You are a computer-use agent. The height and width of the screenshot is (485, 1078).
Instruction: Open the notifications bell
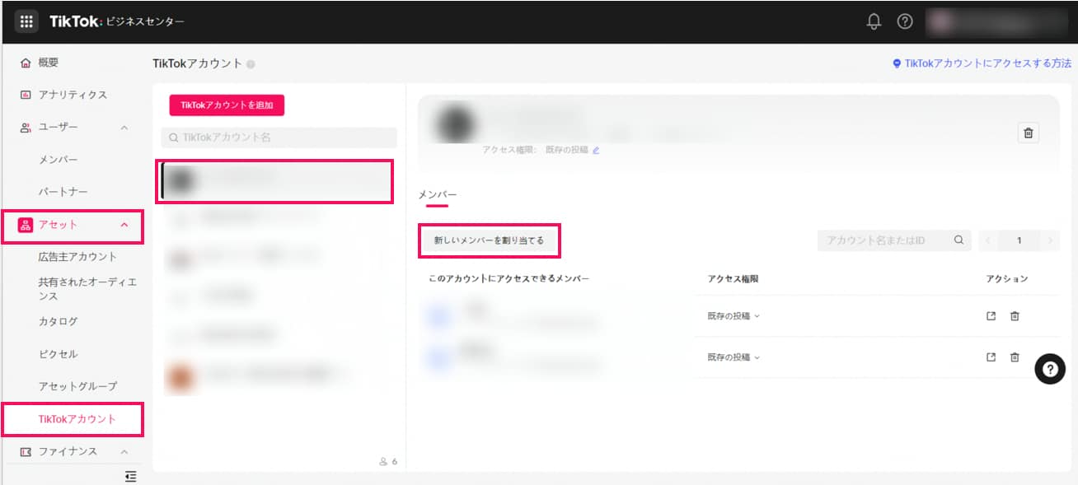tap(874, 22)
